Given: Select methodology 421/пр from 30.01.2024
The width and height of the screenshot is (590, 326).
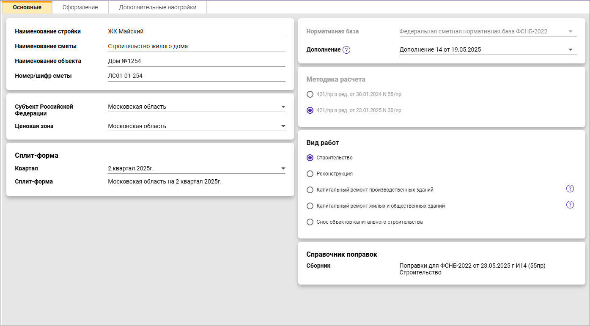Looking at the screenshot, I should [310, 94].
